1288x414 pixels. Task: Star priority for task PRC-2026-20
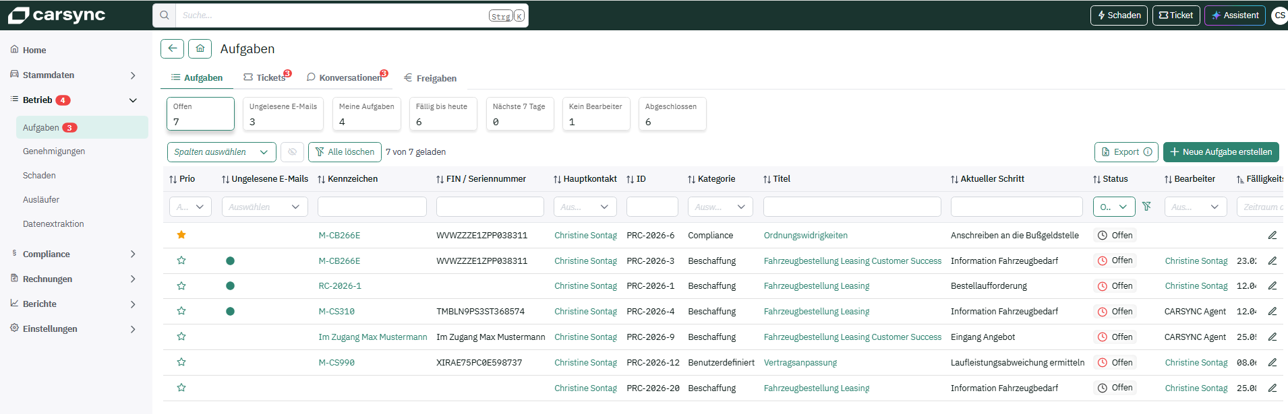pos(181,388)
